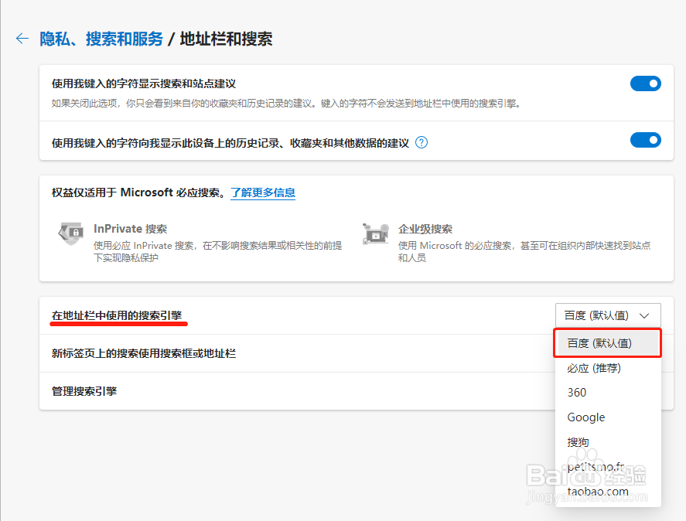
Task: Choose Google as search engine
Action: click(x=607, y=417)
